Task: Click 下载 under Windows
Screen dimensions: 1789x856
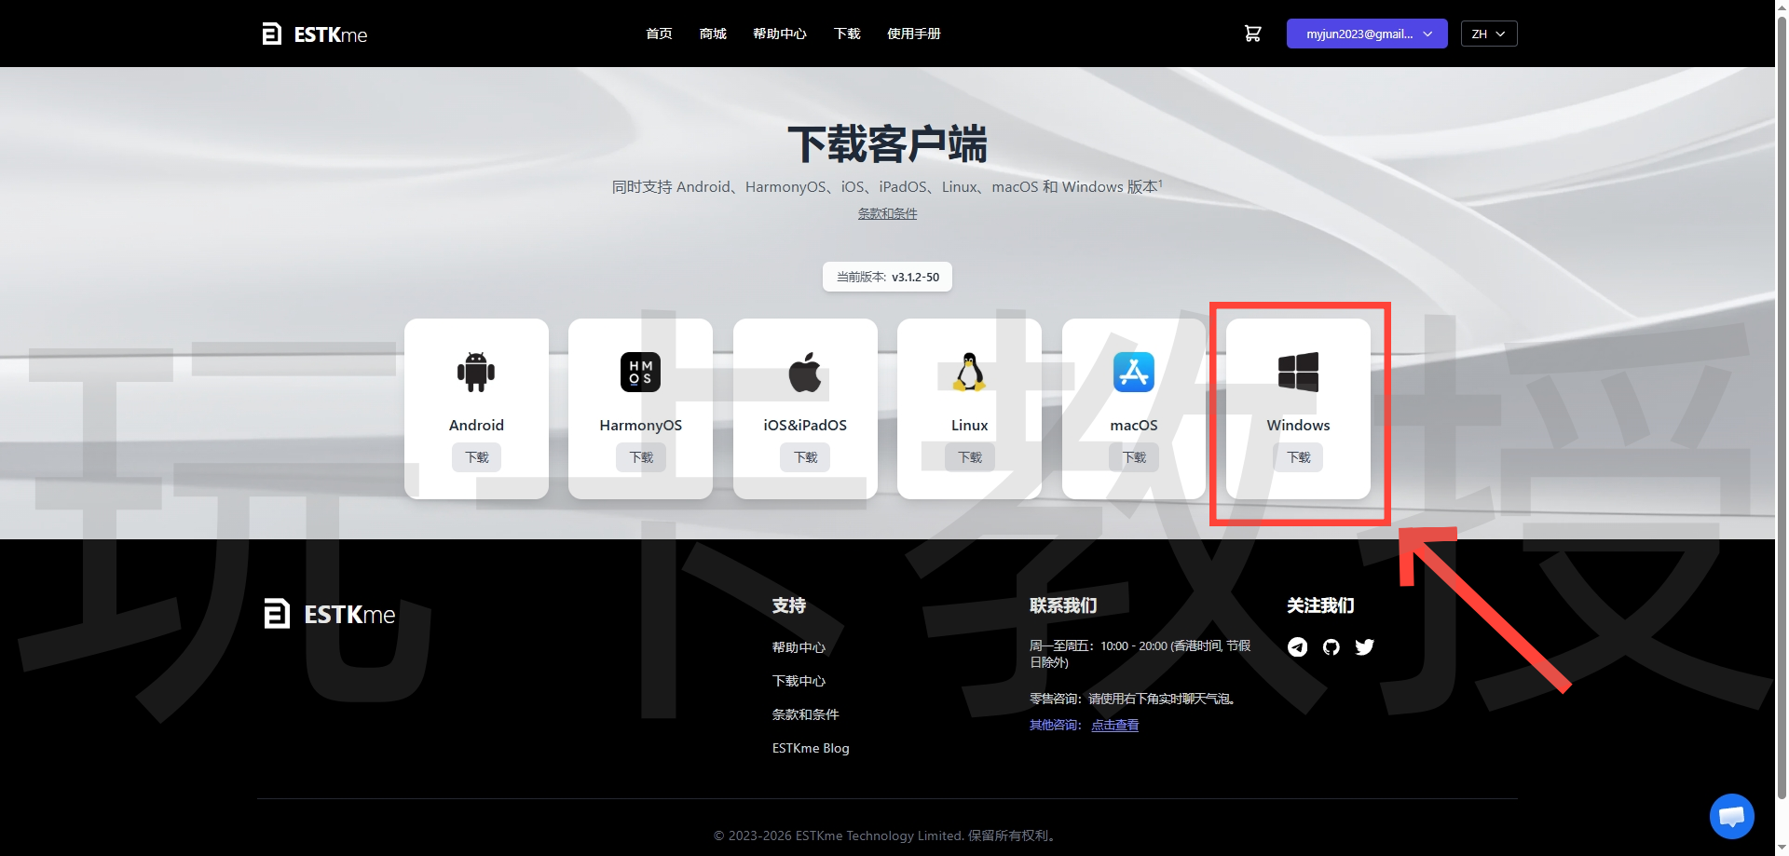Action: coord(1298,457)
